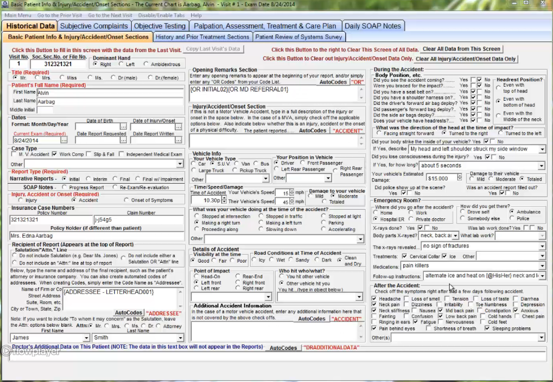Open Body parts X-rayed dropdown
This screenshot has width=553, height=382.
(455, 235)
